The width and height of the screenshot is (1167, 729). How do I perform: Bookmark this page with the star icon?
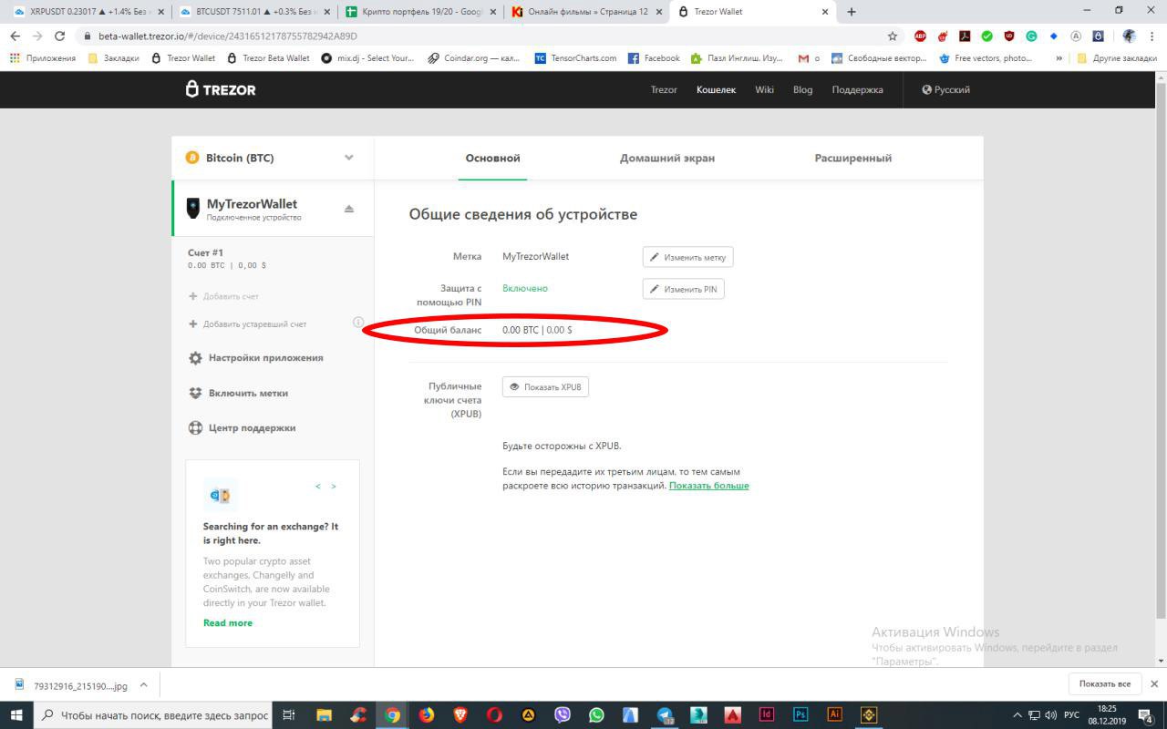893,36
